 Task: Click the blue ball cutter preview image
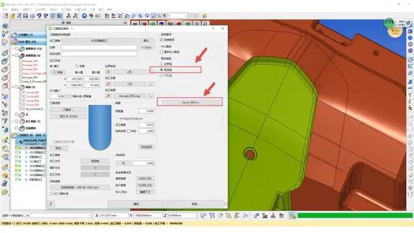[100, 128]
